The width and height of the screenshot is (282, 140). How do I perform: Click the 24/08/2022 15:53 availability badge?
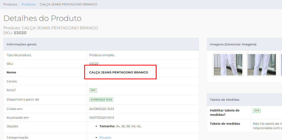coord(101,100)
